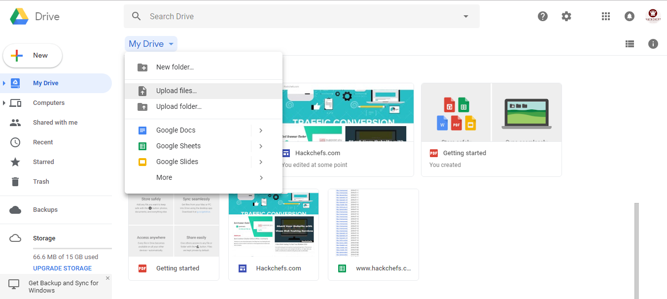Click the Google Slides yellow icon

pyautogui.click(x=142, y=162)
